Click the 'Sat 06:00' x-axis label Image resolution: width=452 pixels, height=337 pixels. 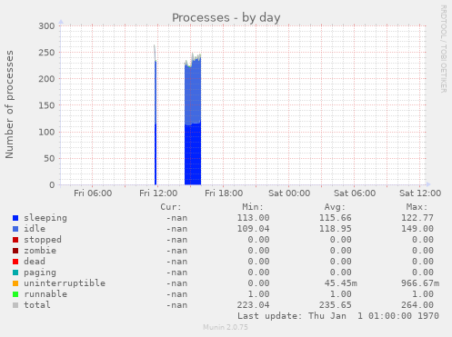[x=355, y=193]
